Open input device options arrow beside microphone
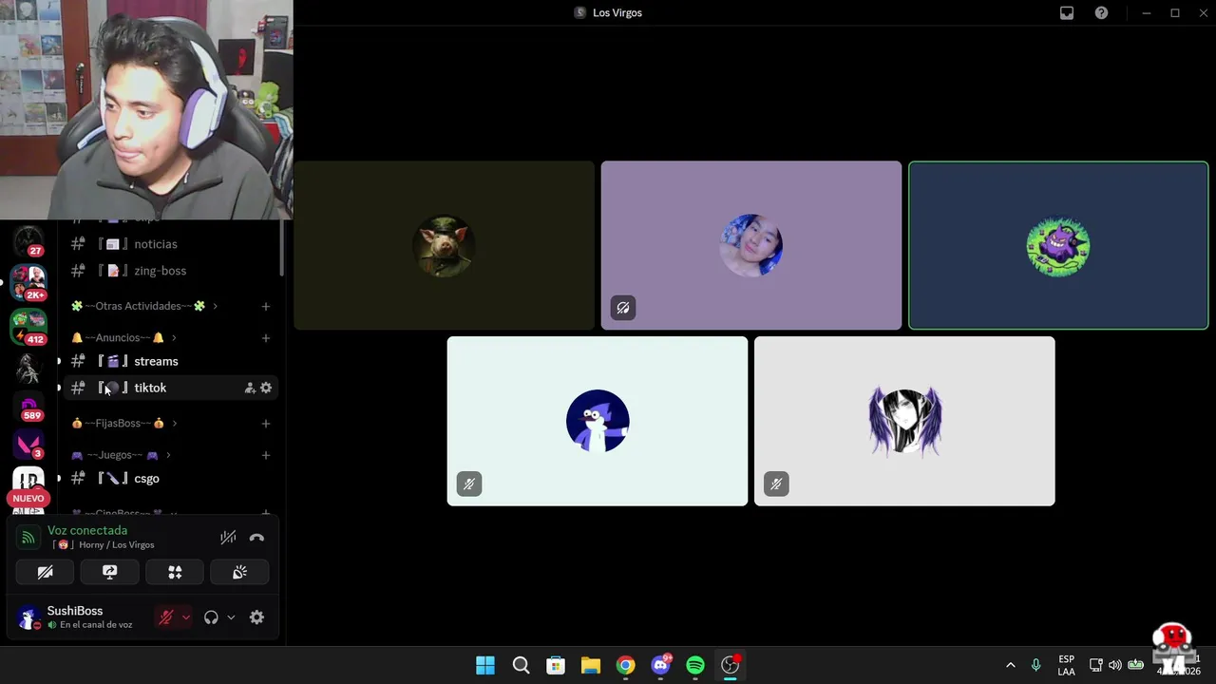The width and height of the screenshot is (1216, 684). [x=185, y=617]
